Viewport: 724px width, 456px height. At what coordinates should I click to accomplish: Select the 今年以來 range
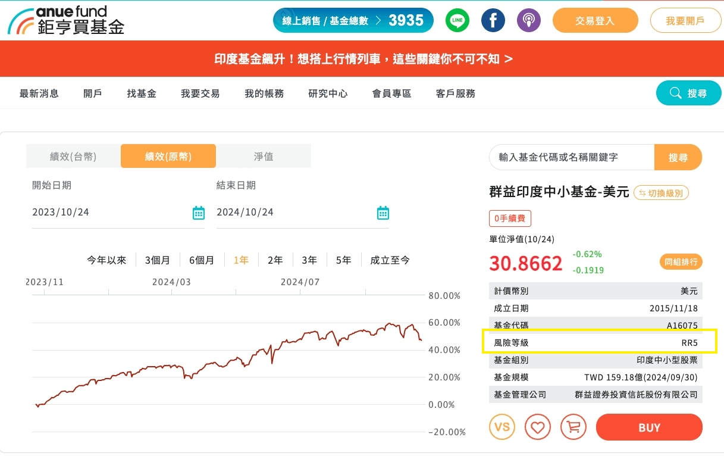(107, 260)
